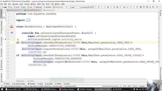Click the Apply Code Changes icon
The height and width of the screenshot is (91, 162).
click(x=105, y=7)
